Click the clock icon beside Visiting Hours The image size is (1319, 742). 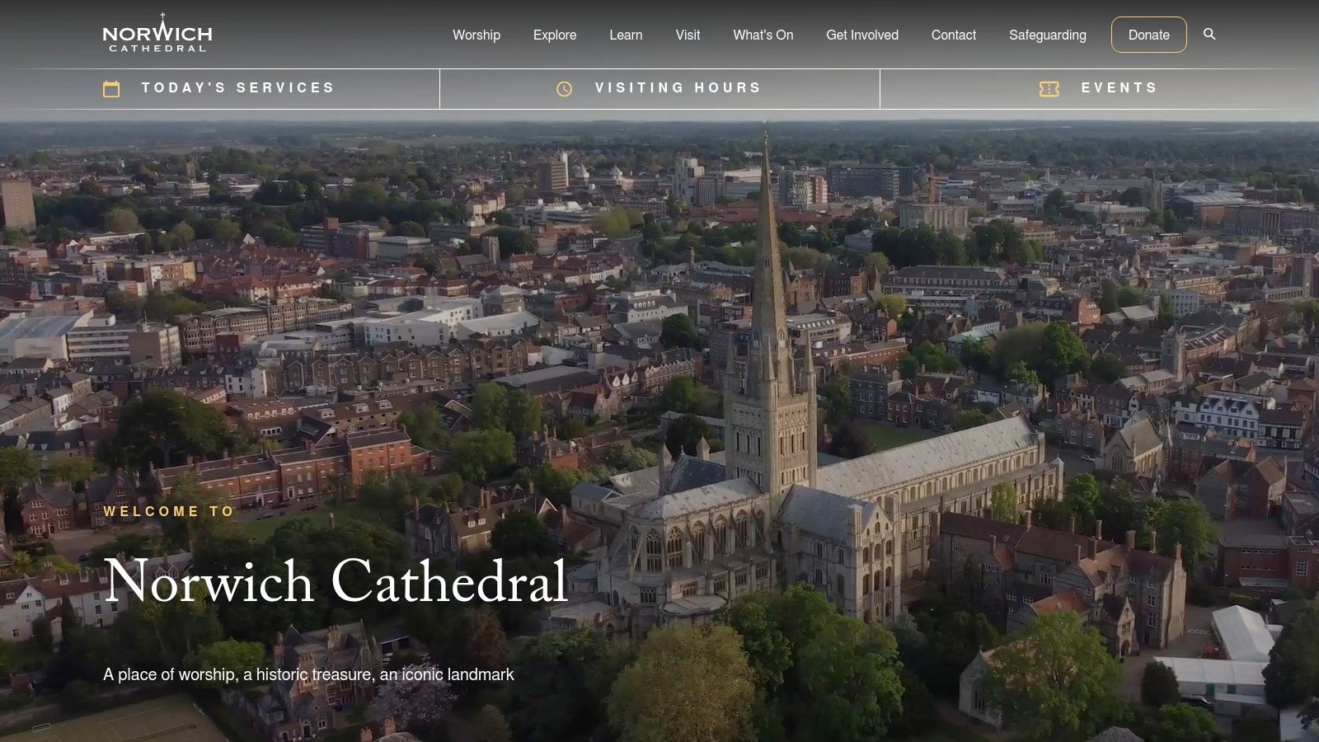(x=564, y=87)
